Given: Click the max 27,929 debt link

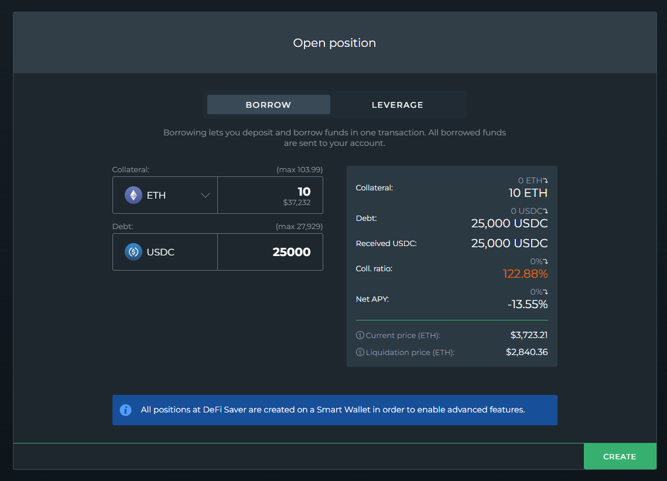Looking at the screenshot, I should click(299, 227).
